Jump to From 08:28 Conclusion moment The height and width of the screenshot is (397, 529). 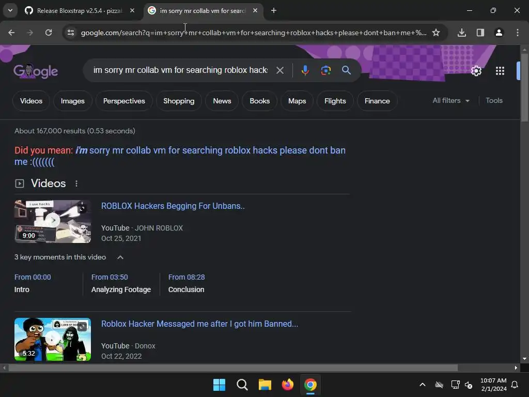[186, 283]
